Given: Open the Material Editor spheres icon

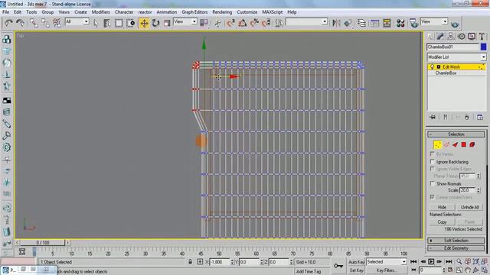Looking at the screenshot, I should click(x=400, y=23).
